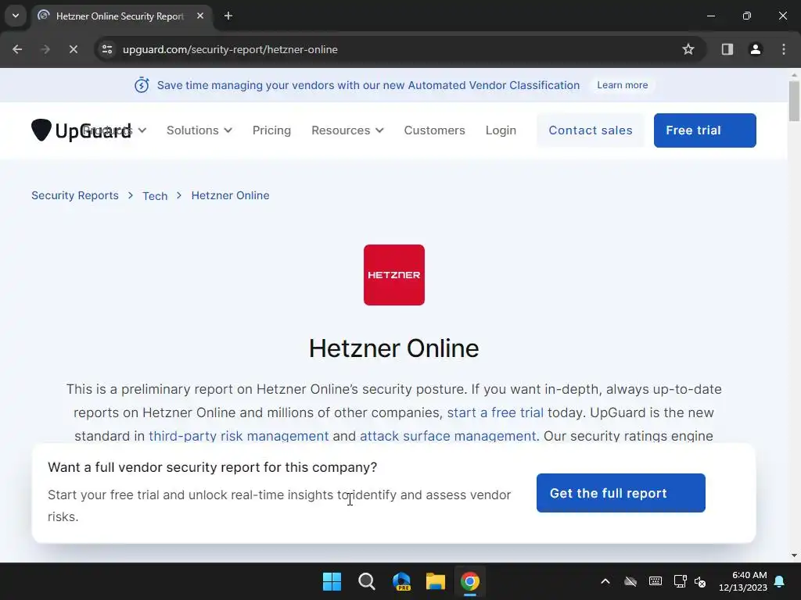Open touch keyboard tray icon
The image size is (801, 600).
[656, 581]
